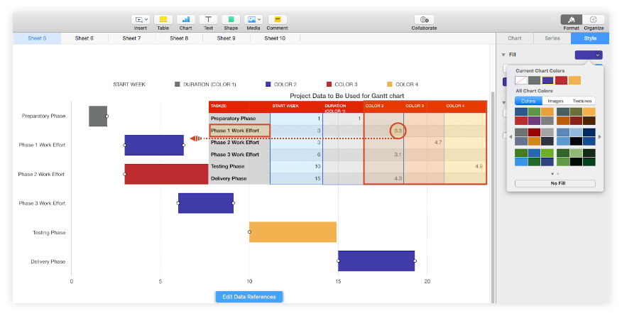This screenshot has height=316, width=622.
Task: Open the Fill color dropdown
Action: [x=589, y=55]
